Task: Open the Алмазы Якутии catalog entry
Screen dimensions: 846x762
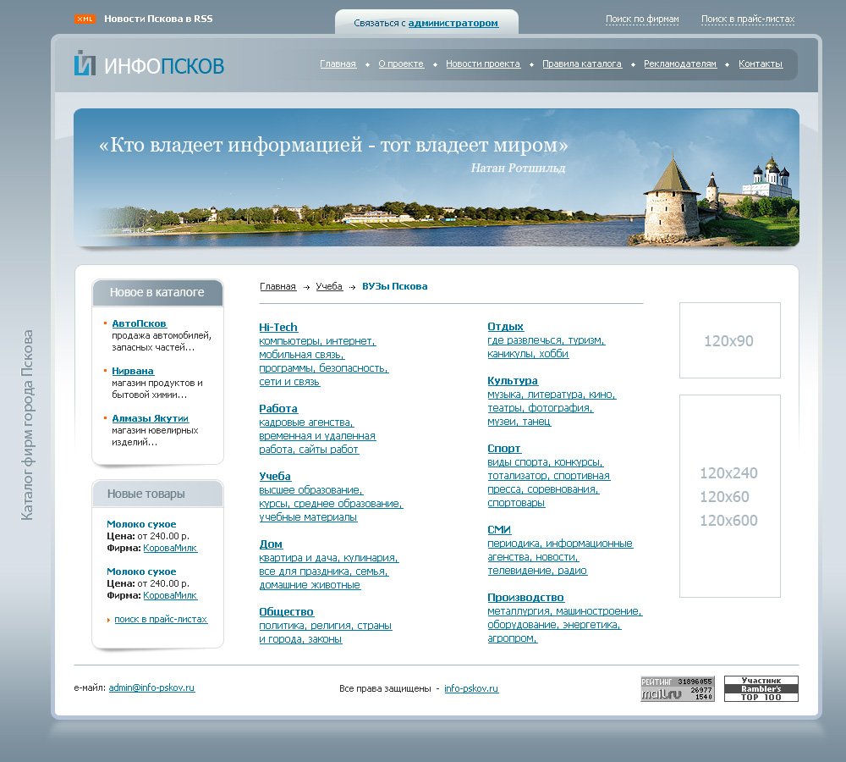Action: (150, 418)
